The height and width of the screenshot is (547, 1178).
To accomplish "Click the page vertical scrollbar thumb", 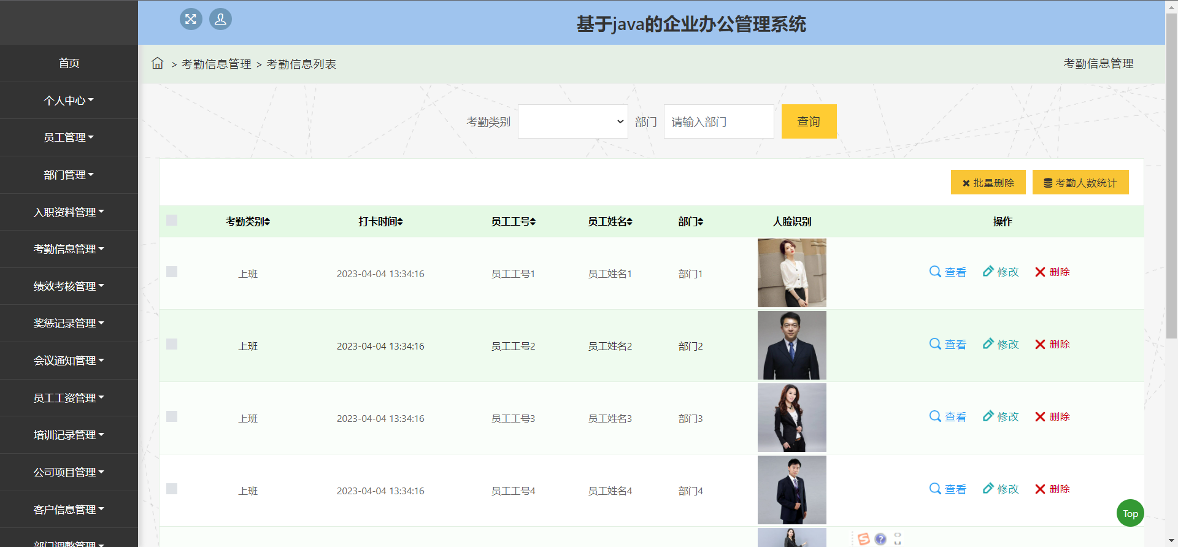I will coord(1171,176).
